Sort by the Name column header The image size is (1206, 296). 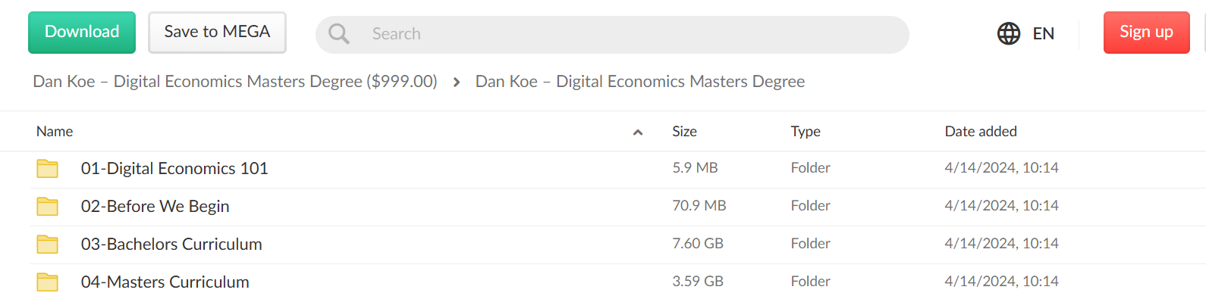pyautogui.click(x=55, y=131)
